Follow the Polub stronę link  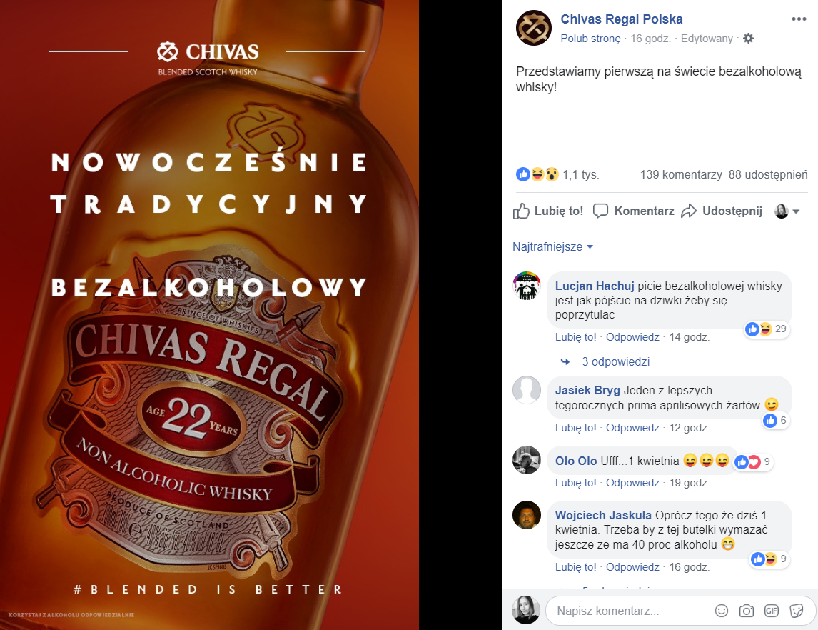(x=590, y=39)
